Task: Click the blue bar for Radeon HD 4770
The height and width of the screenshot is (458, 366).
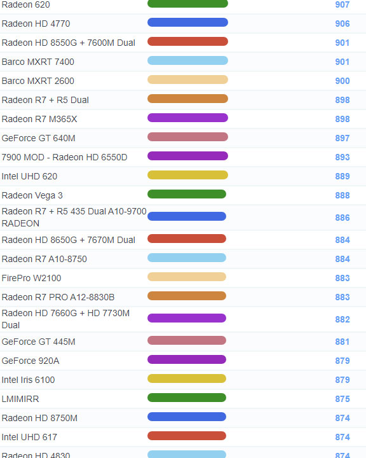Action: click(x=187, y=22)
